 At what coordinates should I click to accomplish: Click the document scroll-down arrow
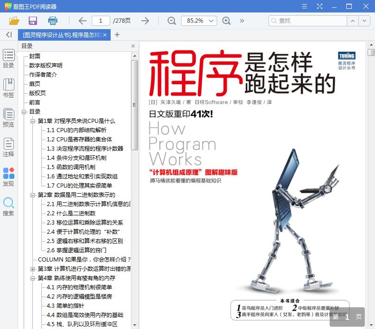[371, 325]
